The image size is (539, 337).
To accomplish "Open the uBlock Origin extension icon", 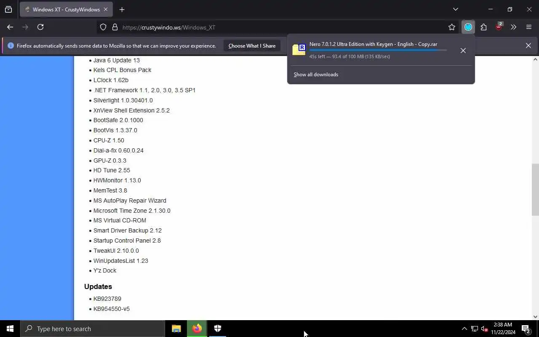I will coord(499,27).
